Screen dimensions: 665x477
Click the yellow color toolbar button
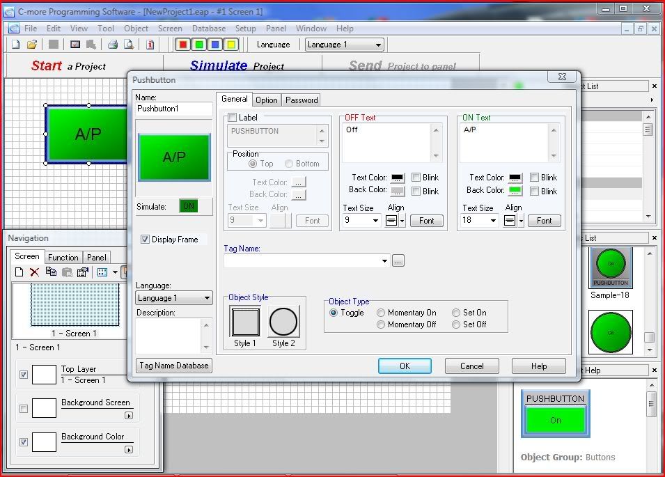[x=230, y=45]
